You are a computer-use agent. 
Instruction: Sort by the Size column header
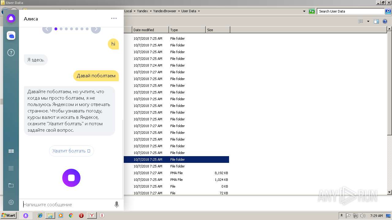pos(218,30)
